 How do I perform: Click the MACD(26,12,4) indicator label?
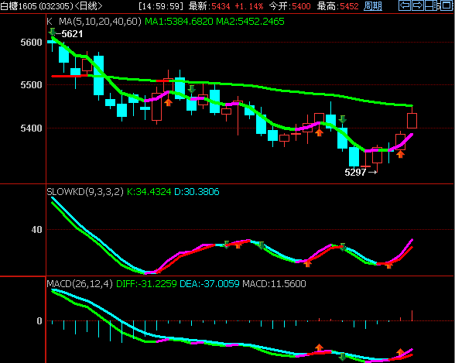80,284
